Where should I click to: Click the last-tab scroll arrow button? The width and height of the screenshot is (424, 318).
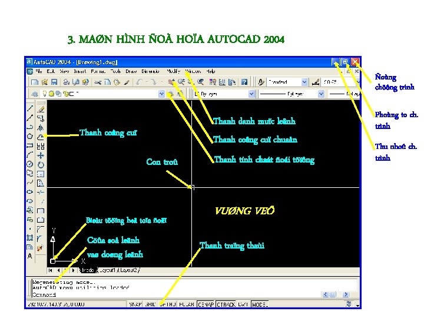(x=73, y=270)
